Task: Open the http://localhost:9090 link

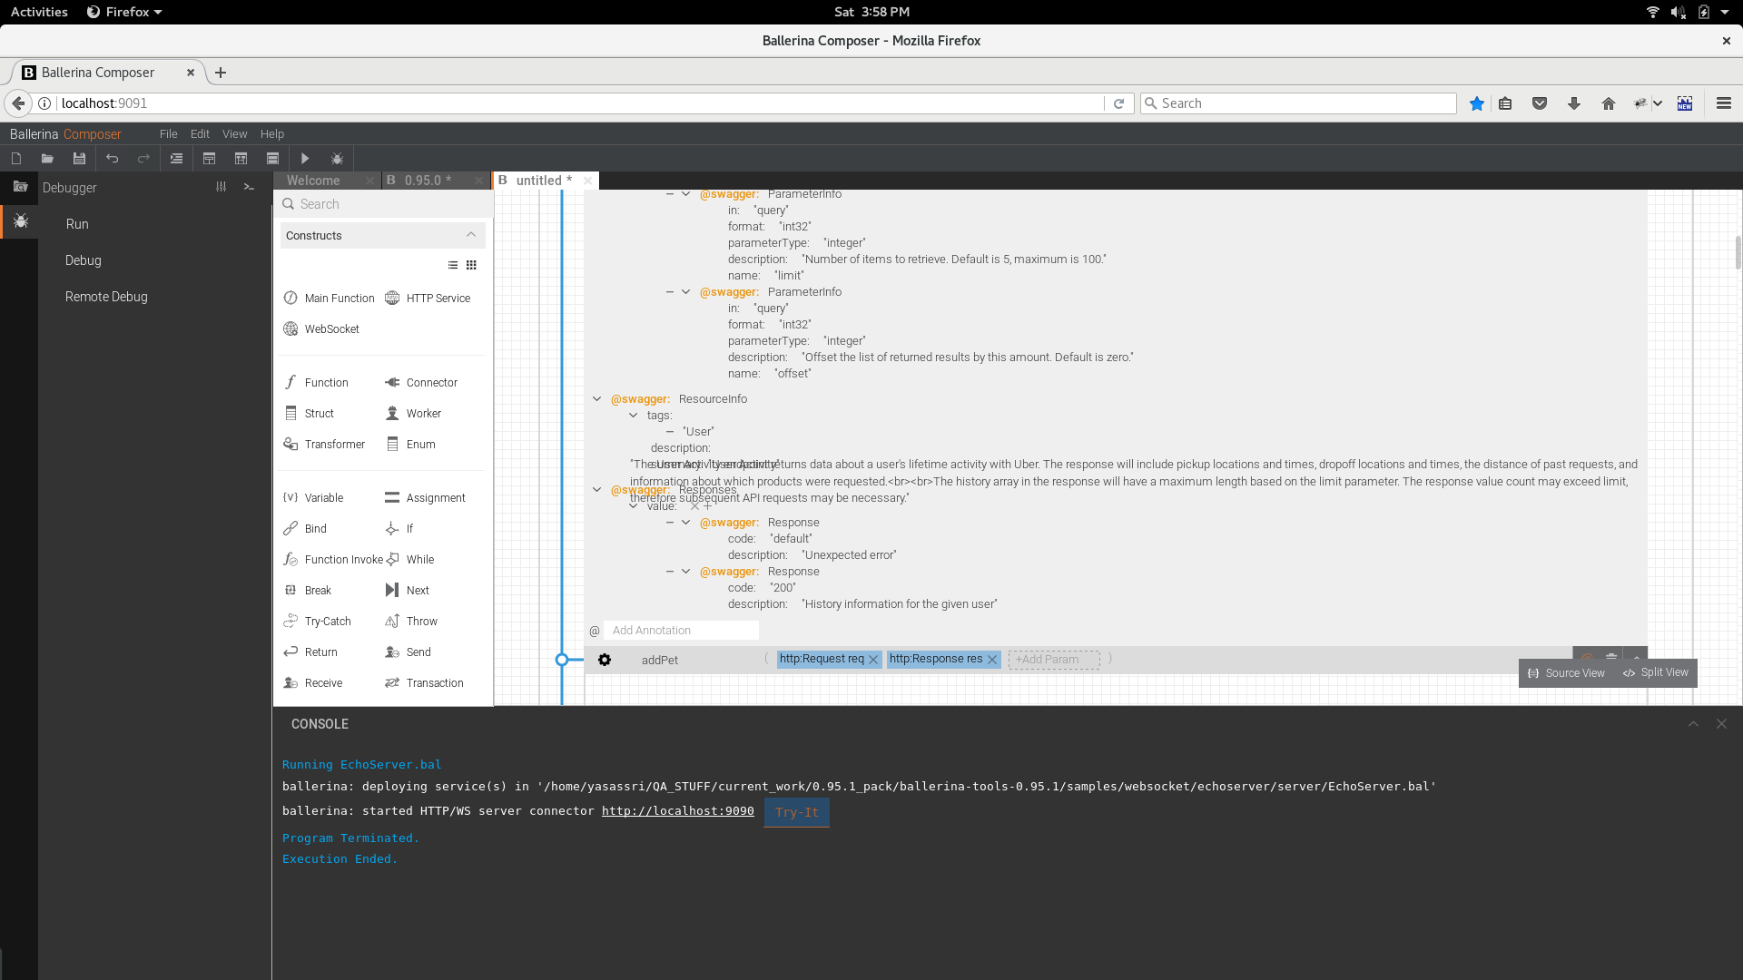Action: 676,810
